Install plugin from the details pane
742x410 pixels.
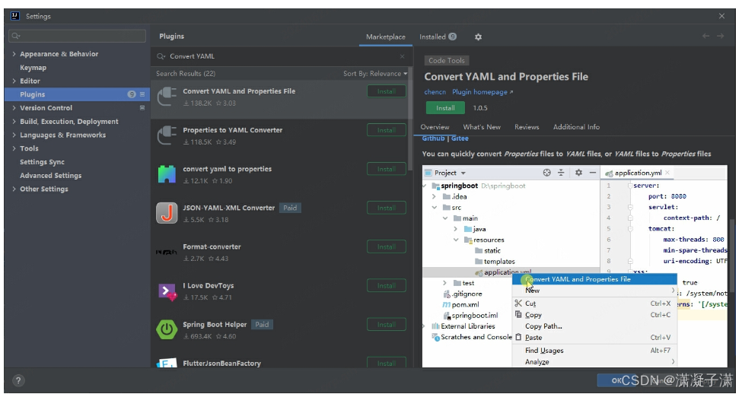tap(445, 108)
